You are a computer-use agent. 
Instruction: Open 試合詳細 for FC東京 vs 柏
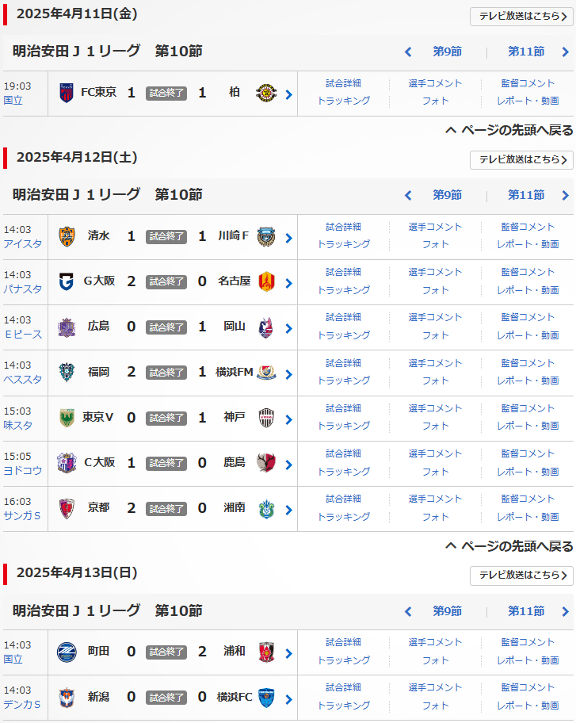343,83
